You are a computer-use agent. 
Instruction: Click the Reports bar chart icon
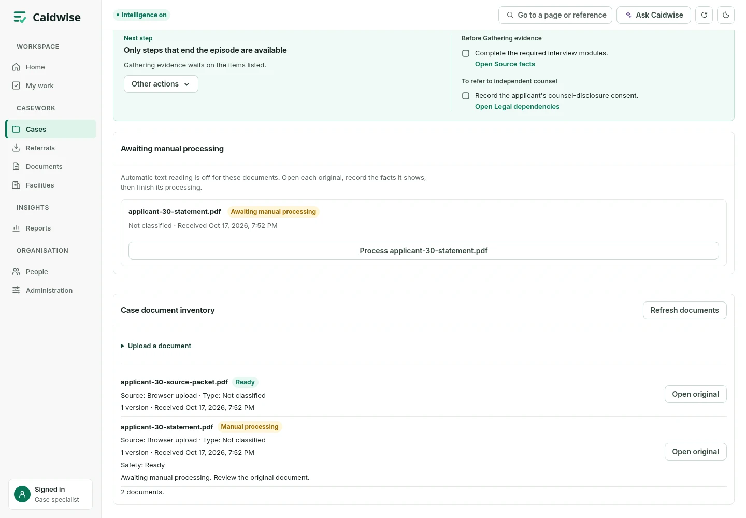[16, 228]
